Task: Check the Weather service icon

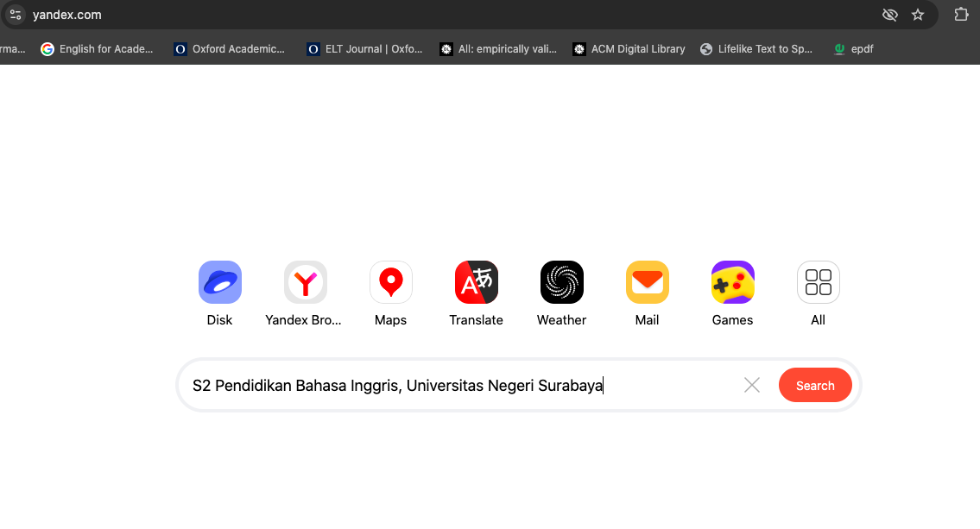Action: (x=561, y=282)
